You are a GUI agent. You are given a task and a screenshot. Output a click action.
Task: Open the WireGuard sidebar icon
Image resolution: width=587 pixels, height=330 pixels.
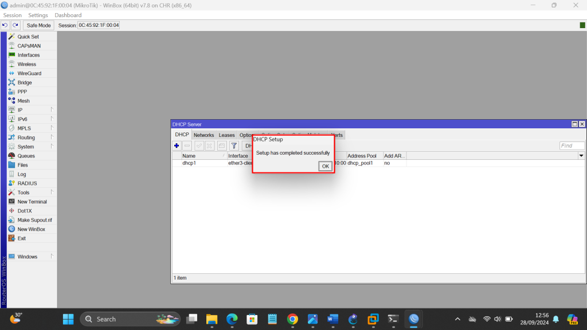[x=11, y=73]
